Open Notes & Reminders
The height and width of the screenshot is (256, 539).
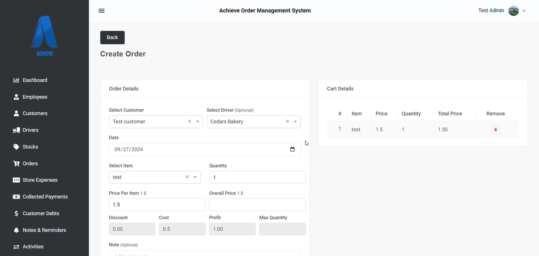(x=44, y=230)
